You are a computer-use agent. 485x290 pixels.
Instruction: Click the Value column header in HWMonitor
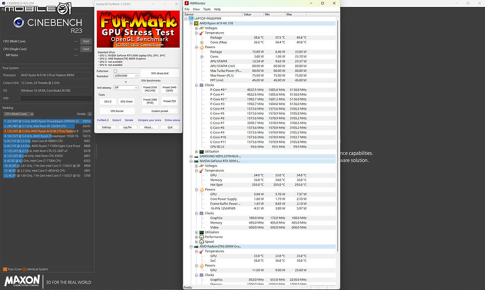point(253,14)
